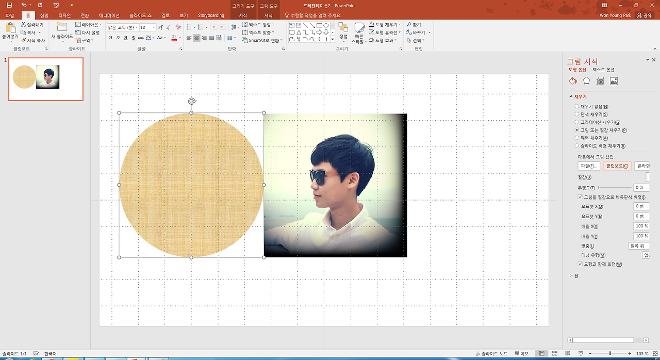Toggle text shadow S icon
Image resolution: width=660 pixels, height=360 pixels.
click(133, 38)
